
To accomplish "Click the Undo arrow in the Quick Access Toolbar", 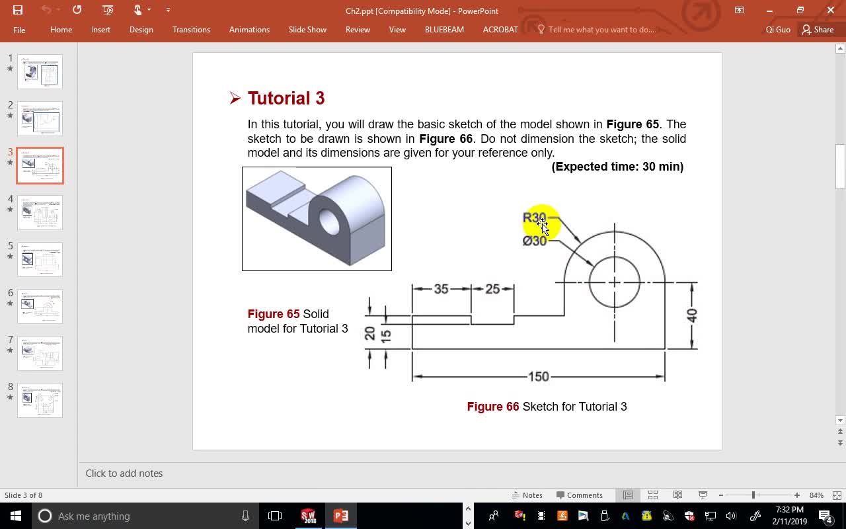I will pos(46,10).
